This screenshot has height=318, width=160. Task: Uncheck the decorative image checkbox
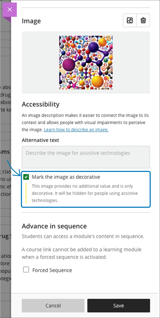26,177
